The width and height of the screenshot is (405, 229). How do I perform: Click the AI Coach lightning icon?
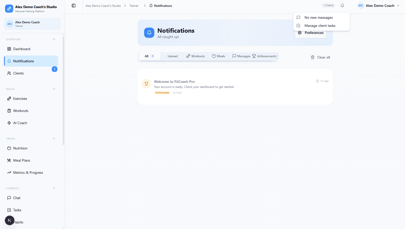(x=9, y=123)
